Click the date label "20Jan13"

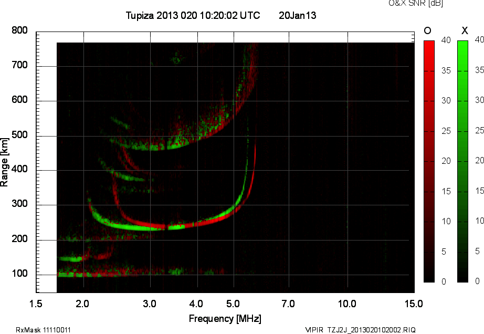(x=298, y=15)
